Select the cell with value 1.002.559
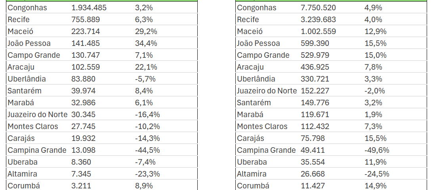This screenshot has width=435, height=190. click(x=319, y=31)
